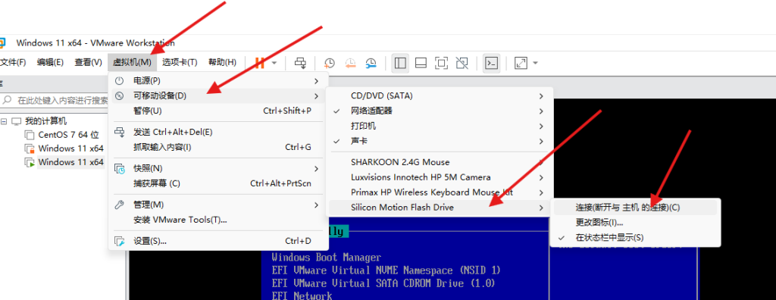Collapse the 我的计算机 tree node
The height and width of the screenshot is (300, 776).
[4, 120]
